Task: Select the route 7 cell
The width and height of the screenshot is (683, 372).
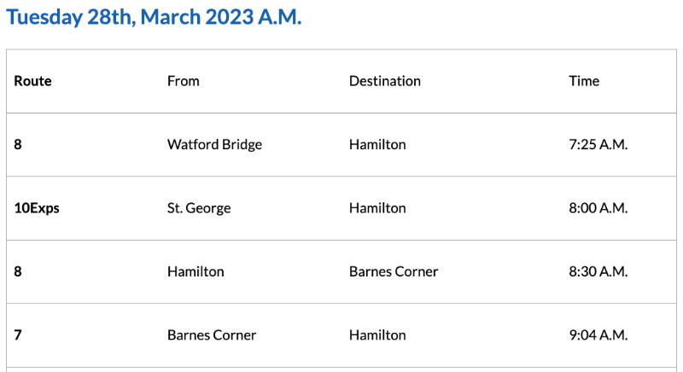Action: (x=18, y=335)
